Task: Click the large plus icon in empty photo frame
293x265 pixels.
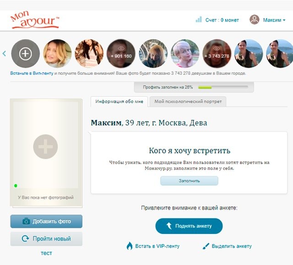Action: point(45,147)
